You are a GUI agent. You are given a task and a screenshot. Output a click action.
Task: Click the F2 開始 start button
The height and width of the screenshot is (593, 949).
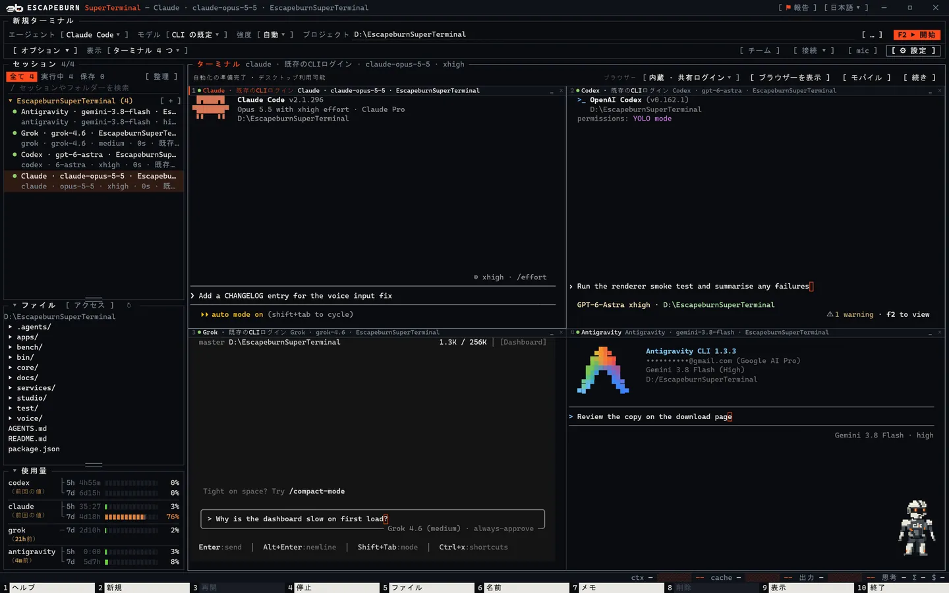pos(917,35)
